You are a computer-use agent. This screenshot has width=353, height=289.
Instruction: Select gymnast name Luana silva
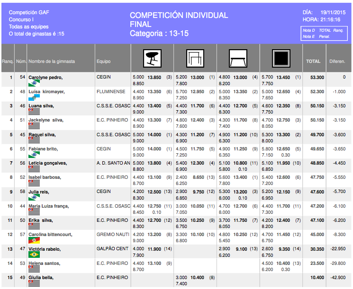(x=41, y=106)
